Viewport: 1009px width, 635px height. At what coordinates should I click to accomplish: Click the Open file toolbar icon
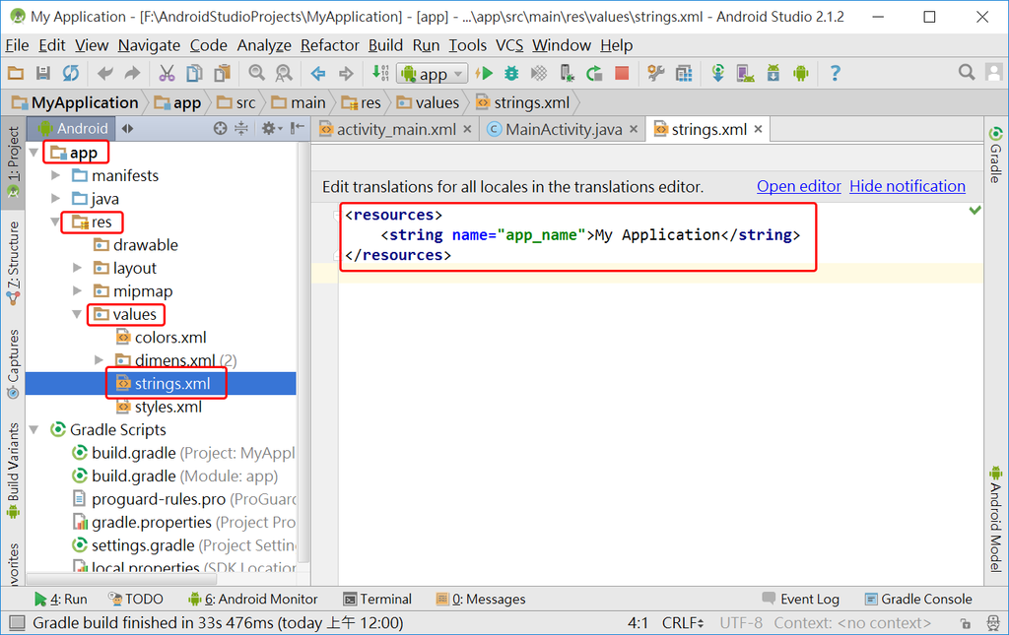point(16,73)
